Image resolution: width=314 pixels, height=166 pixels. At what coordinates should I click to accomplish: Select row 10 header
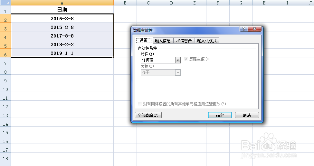(x=5, y=88)
